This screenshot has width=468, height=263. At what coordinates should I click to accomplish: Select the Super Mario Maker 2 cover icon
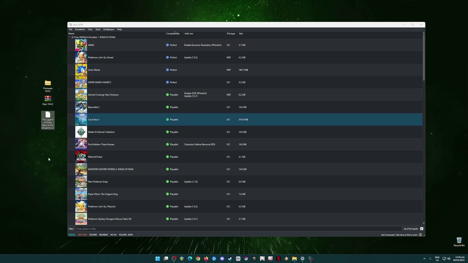81,82
